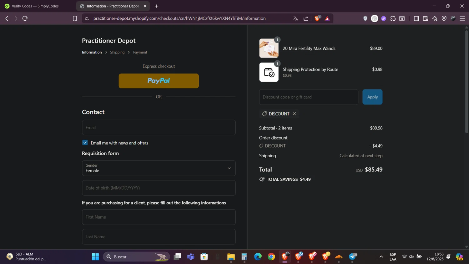Image resolution: width=469 pixels, height=264 pixels.
Task: Click the translate page icon
Action: coord(295,18)
